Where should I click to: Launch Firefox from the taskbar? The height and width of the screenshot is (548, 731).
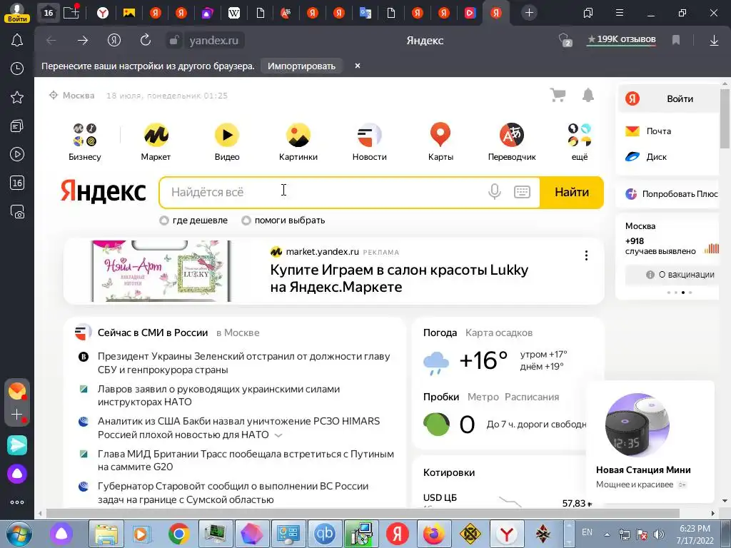(x=434, y=534)
